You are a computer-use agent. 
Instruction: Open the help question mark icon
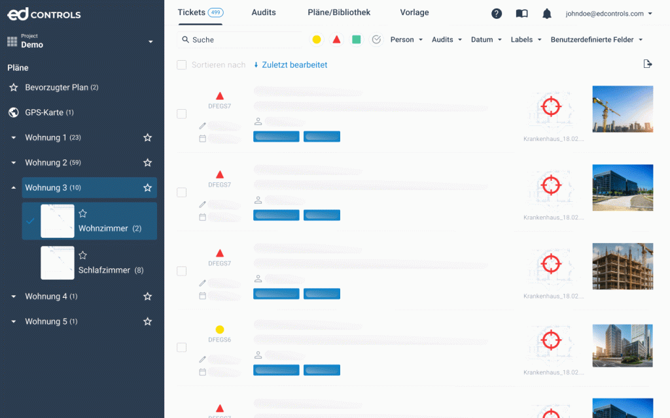pos(497,14)
